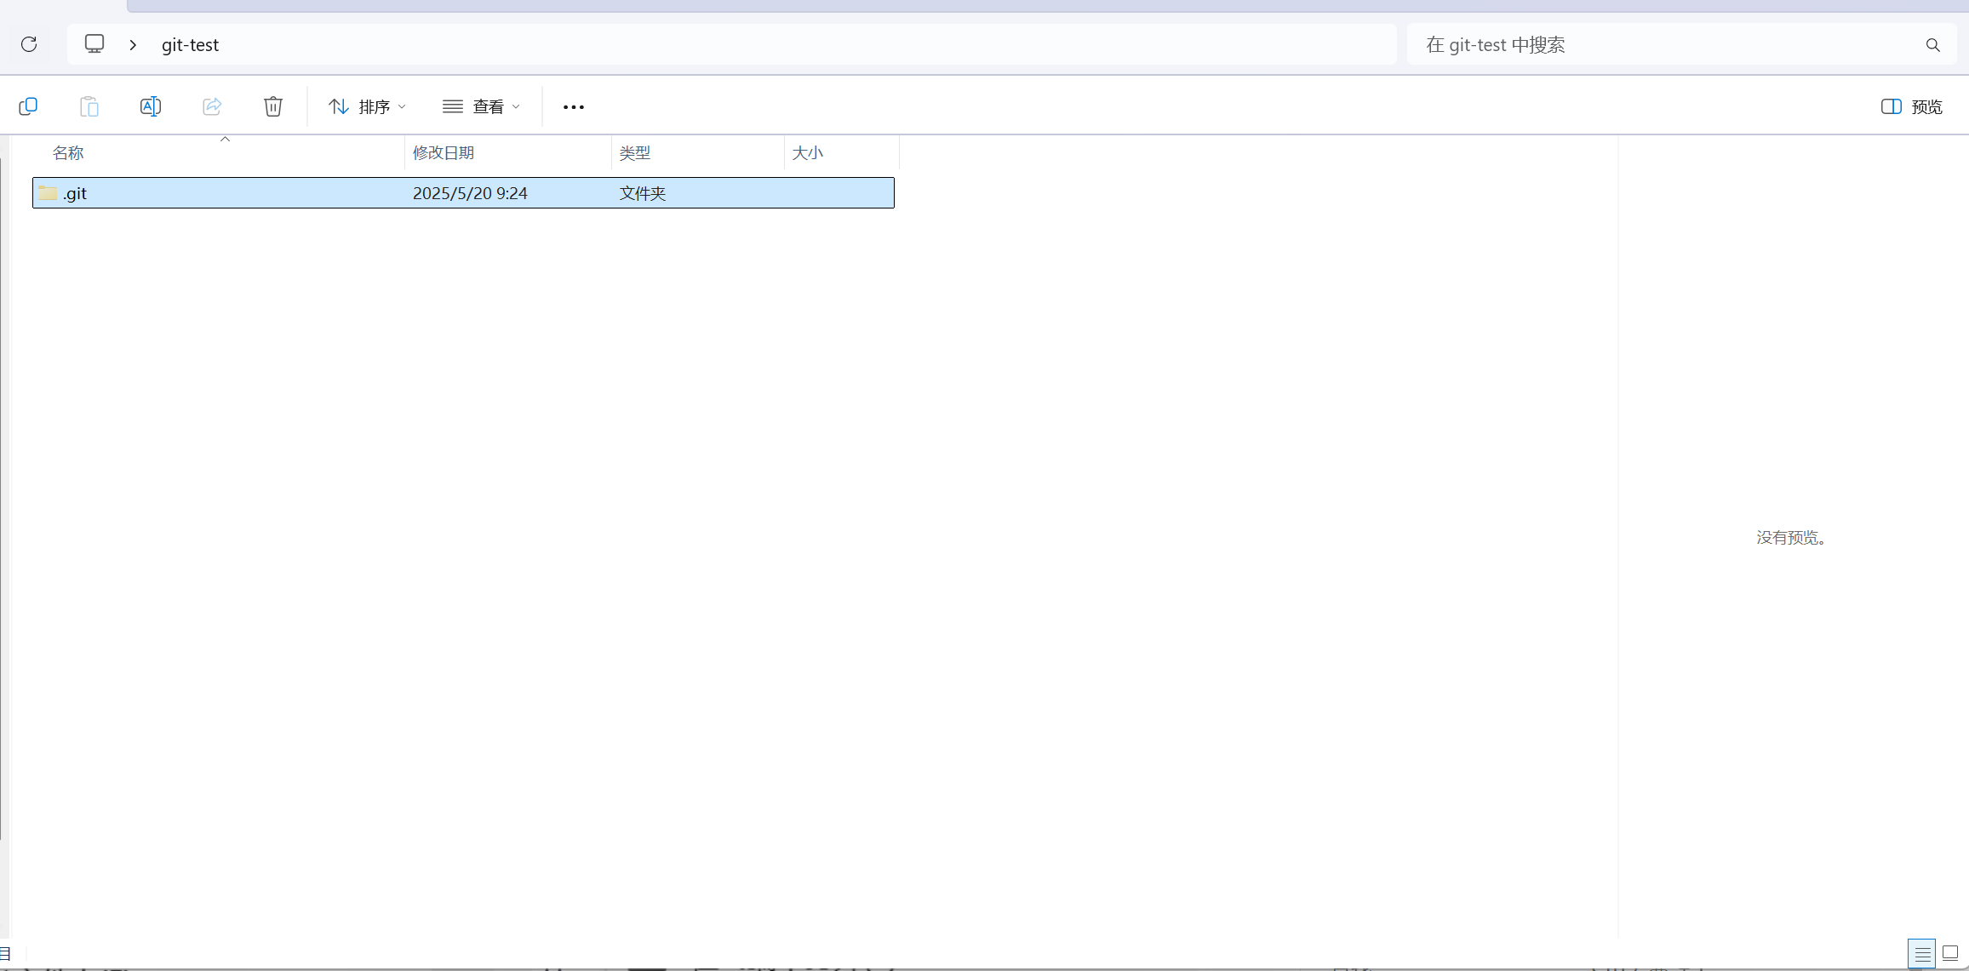Click the 名称 column header
Viewport: 1969px width, 971px height.
pos(68,153)
